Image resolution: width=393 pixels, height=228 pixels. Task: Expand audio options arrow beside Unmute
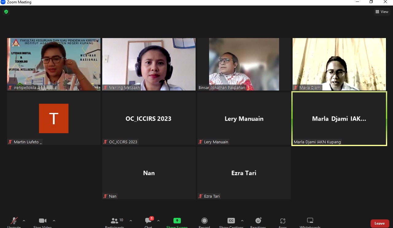[x=24, y=221]
